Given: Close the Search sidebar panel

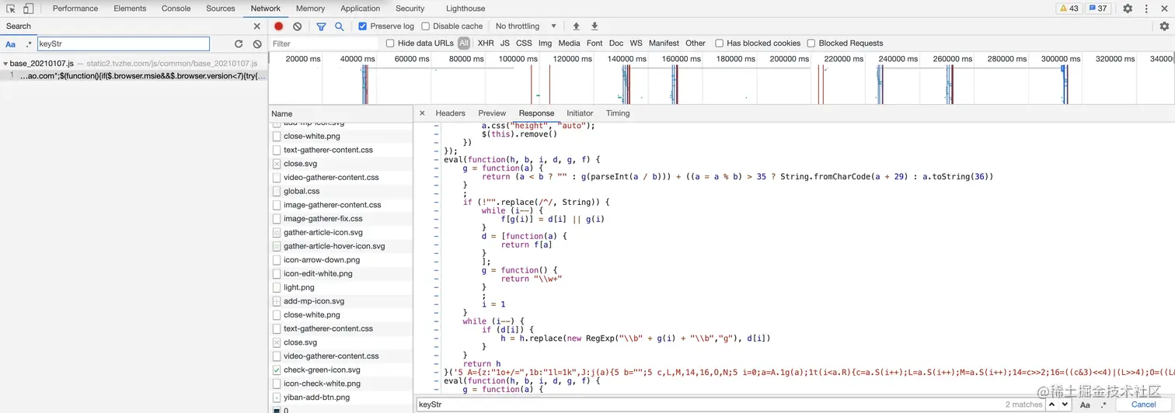Looking at the screenshot, I should [x=257, y=26].
